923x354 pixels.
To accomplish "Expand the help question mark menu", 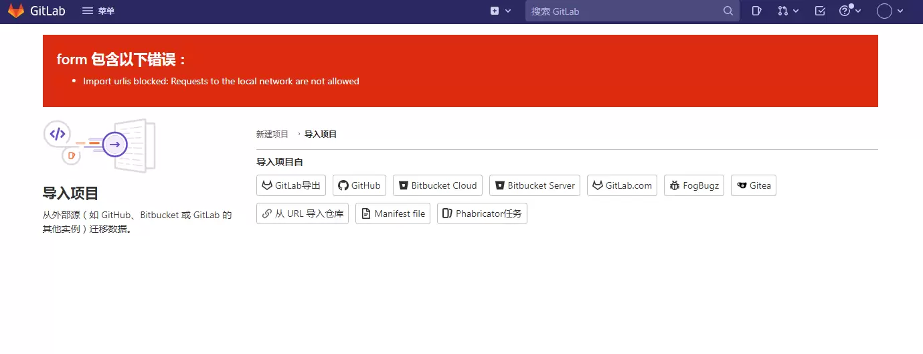I will (x=849, y=11).
